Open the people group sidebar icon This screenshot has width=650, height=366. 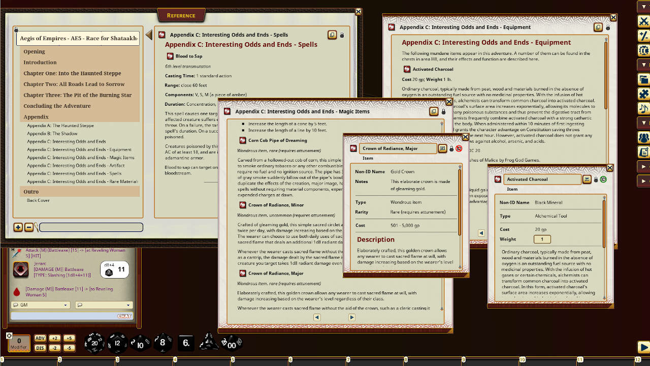643,138
